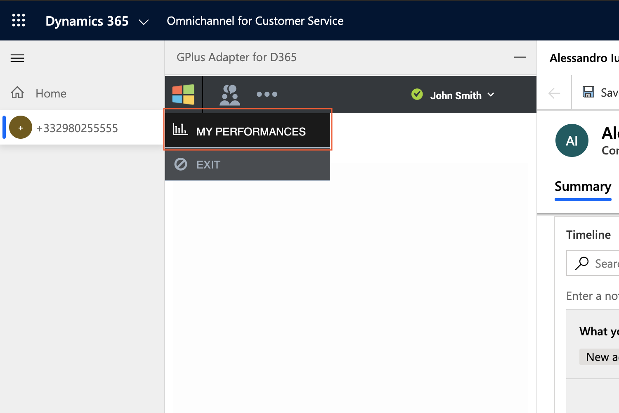Screen dimensions: 619x413
Task: Expand the Dynamics 365 chevron dropdown
Action: [144, 22]
